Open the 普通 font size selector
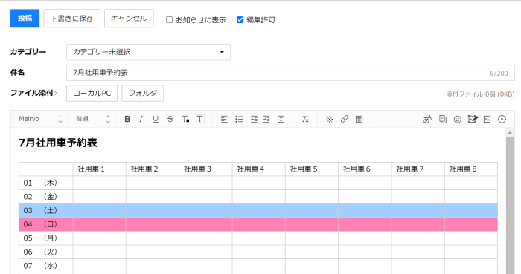The image size is (521, 274). pos(92,119)
